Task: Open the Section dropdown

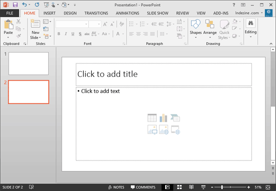Action: coord(47,36)
